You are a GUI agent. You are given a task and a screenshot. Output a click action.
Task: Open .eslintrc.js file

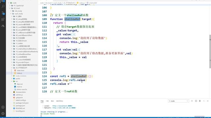[x=19, y=95]
